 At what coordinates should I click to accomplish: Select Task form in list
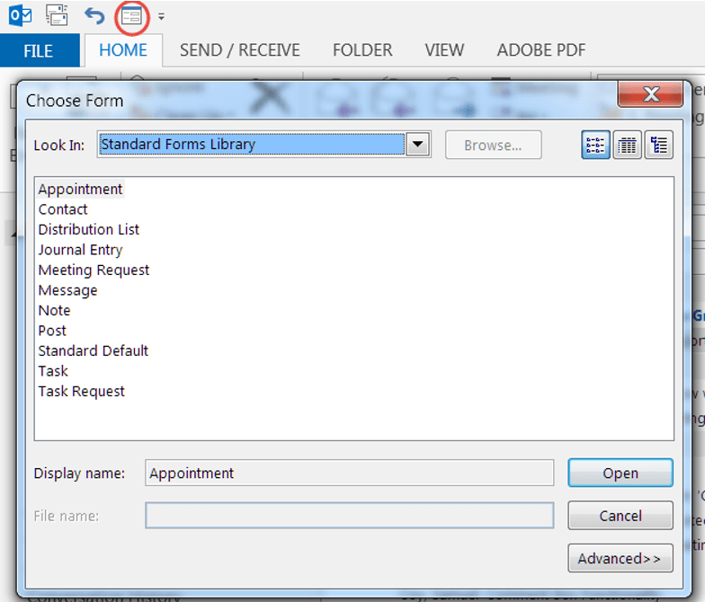click(x=53, y=371)
